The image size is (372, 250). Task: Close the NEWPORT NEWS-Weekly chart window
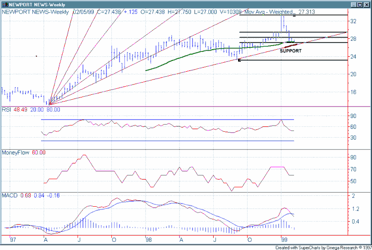tap(367, 5)
